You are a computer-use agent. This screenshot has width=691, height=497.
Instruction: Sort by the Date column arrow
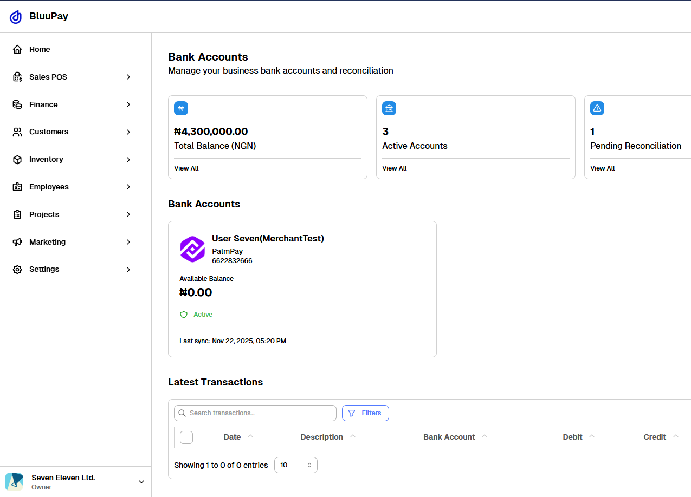tap(250, 436)
